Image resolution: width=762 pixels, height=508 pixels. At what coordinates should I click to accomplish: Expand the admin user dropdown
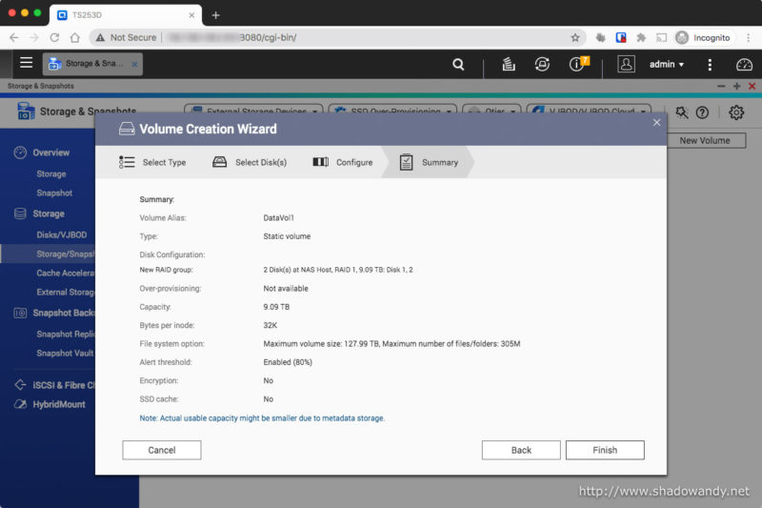point(666,64)
